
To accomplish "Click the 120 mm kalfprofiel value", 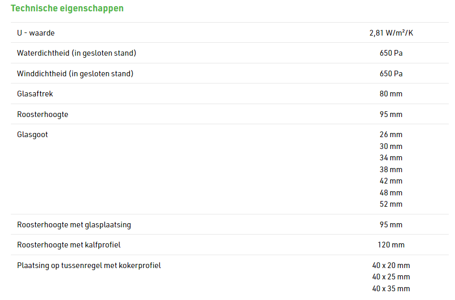I will point(391,245).
